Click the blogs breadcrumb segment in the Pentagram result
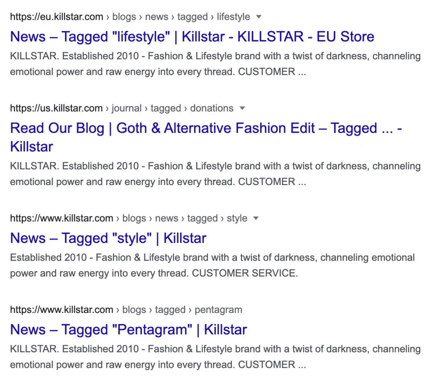 pos(134,310)
